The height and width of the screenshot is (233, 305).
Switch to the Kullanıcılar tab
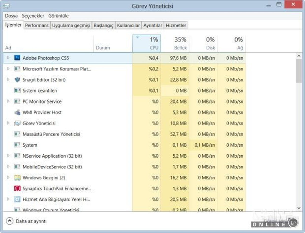(128, 25)
